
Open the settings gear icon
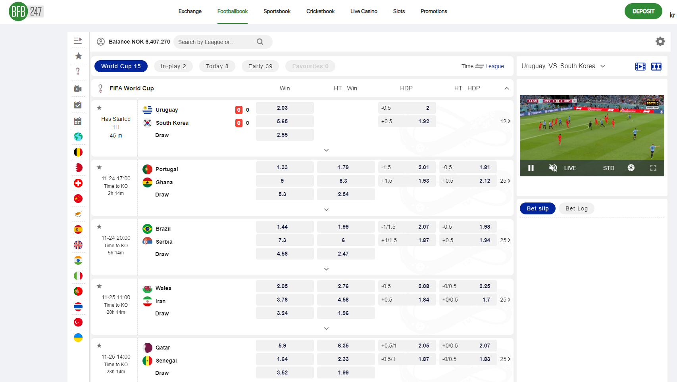(x=660, y=42)
